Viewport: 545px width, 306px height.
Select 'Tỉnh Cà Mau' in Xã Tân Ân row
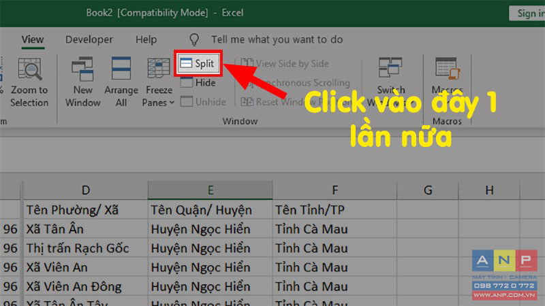[334, 228]
